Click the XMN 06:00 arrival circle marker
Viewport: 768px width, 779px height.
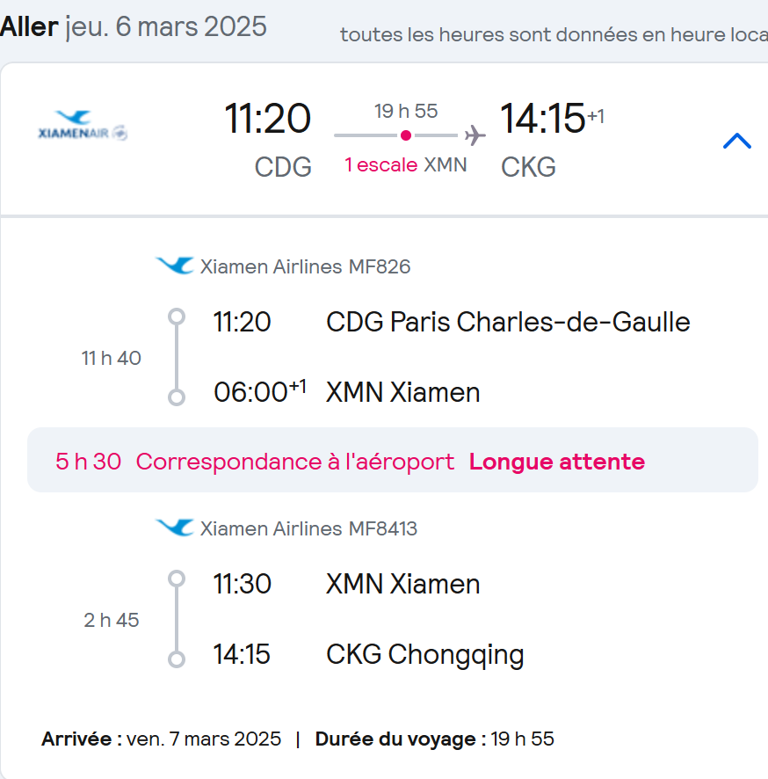pyautogui.click(x=177, y=397)
